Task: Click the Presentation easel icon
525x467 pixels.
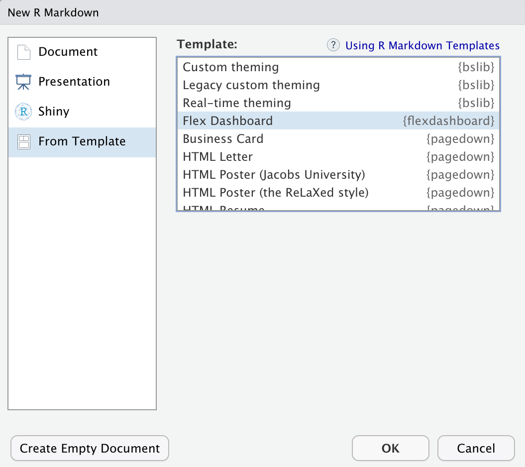Action: 23,82
